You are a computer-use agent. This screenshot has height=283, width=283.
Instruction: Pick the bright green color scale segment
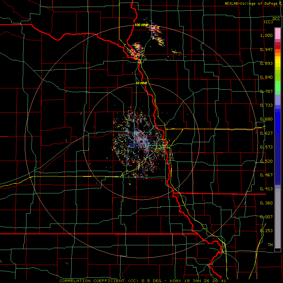[278, 86]
